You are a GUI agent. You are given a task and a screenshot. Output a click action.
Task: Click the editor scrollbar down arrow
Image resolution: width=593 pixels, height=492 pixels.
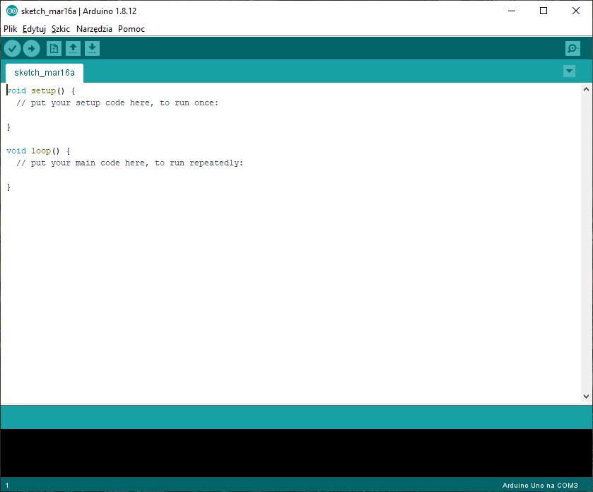[x=586, y=397]
